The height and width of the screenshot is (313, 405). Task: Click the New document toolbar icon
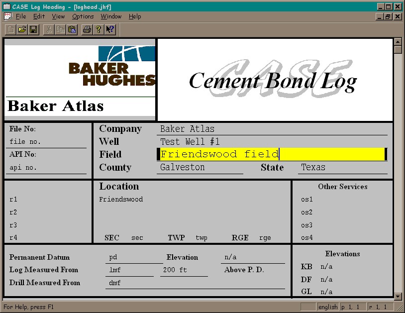pos(10,29)
